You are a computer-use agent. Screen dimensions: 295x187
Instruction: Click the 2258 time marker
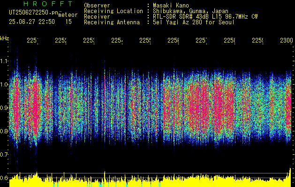tap(229, 40)
